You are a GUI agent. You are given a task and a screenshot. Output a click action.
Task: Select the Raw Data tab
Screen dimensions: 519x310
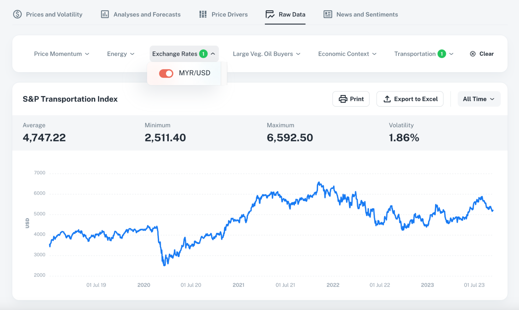[285, 14]
